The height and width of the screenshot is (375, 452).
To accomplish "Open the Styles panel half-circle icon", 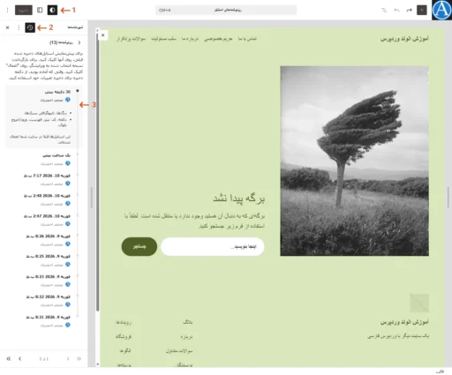I will 52,10.
